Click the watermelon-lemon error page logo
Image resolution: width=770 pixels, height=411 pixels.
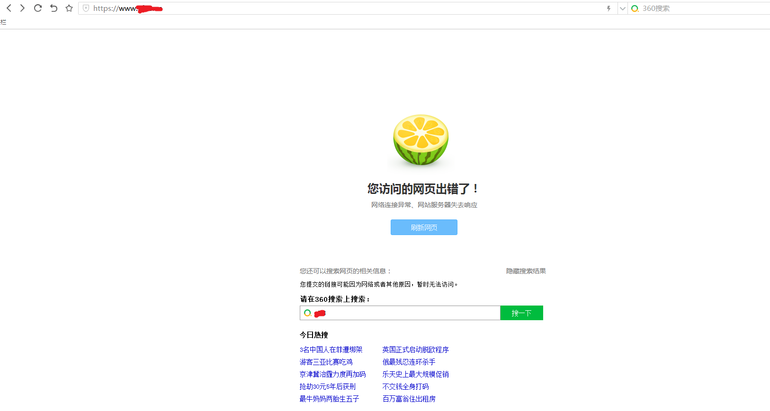coord(421,140)
